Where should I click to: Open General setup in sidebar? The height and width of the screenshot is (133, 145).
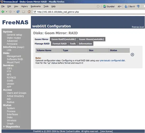click(x=14, y=35)
